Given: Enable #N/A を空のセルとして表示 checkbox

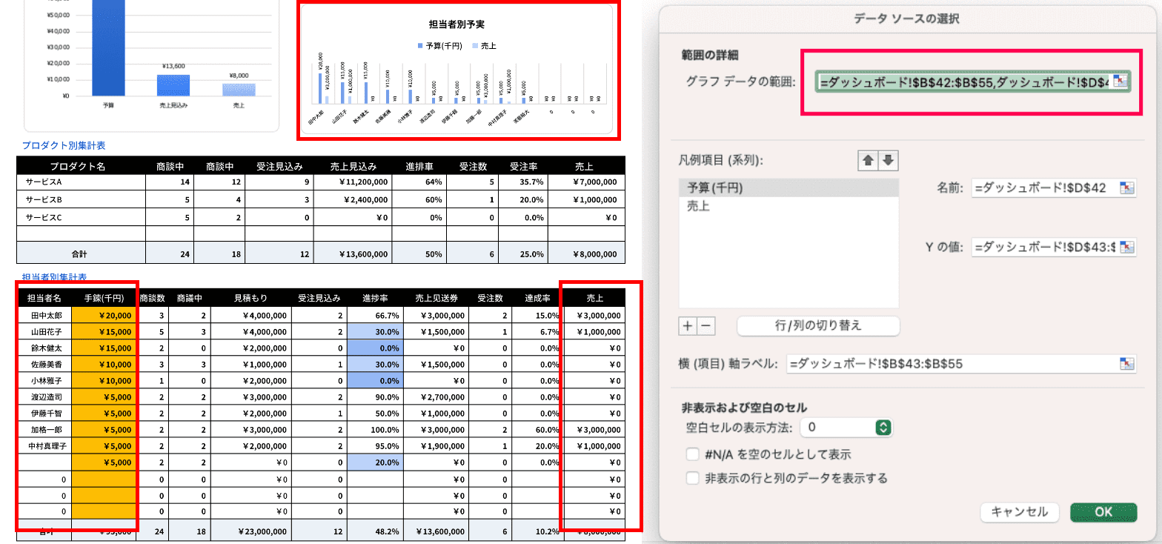Looking at the screenshot, I should [x=693, y=454].
